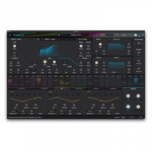The width and height of the screenshot is (152, 152).
Task: Click the 'timbre' macro knob
Action: [128, 96]
